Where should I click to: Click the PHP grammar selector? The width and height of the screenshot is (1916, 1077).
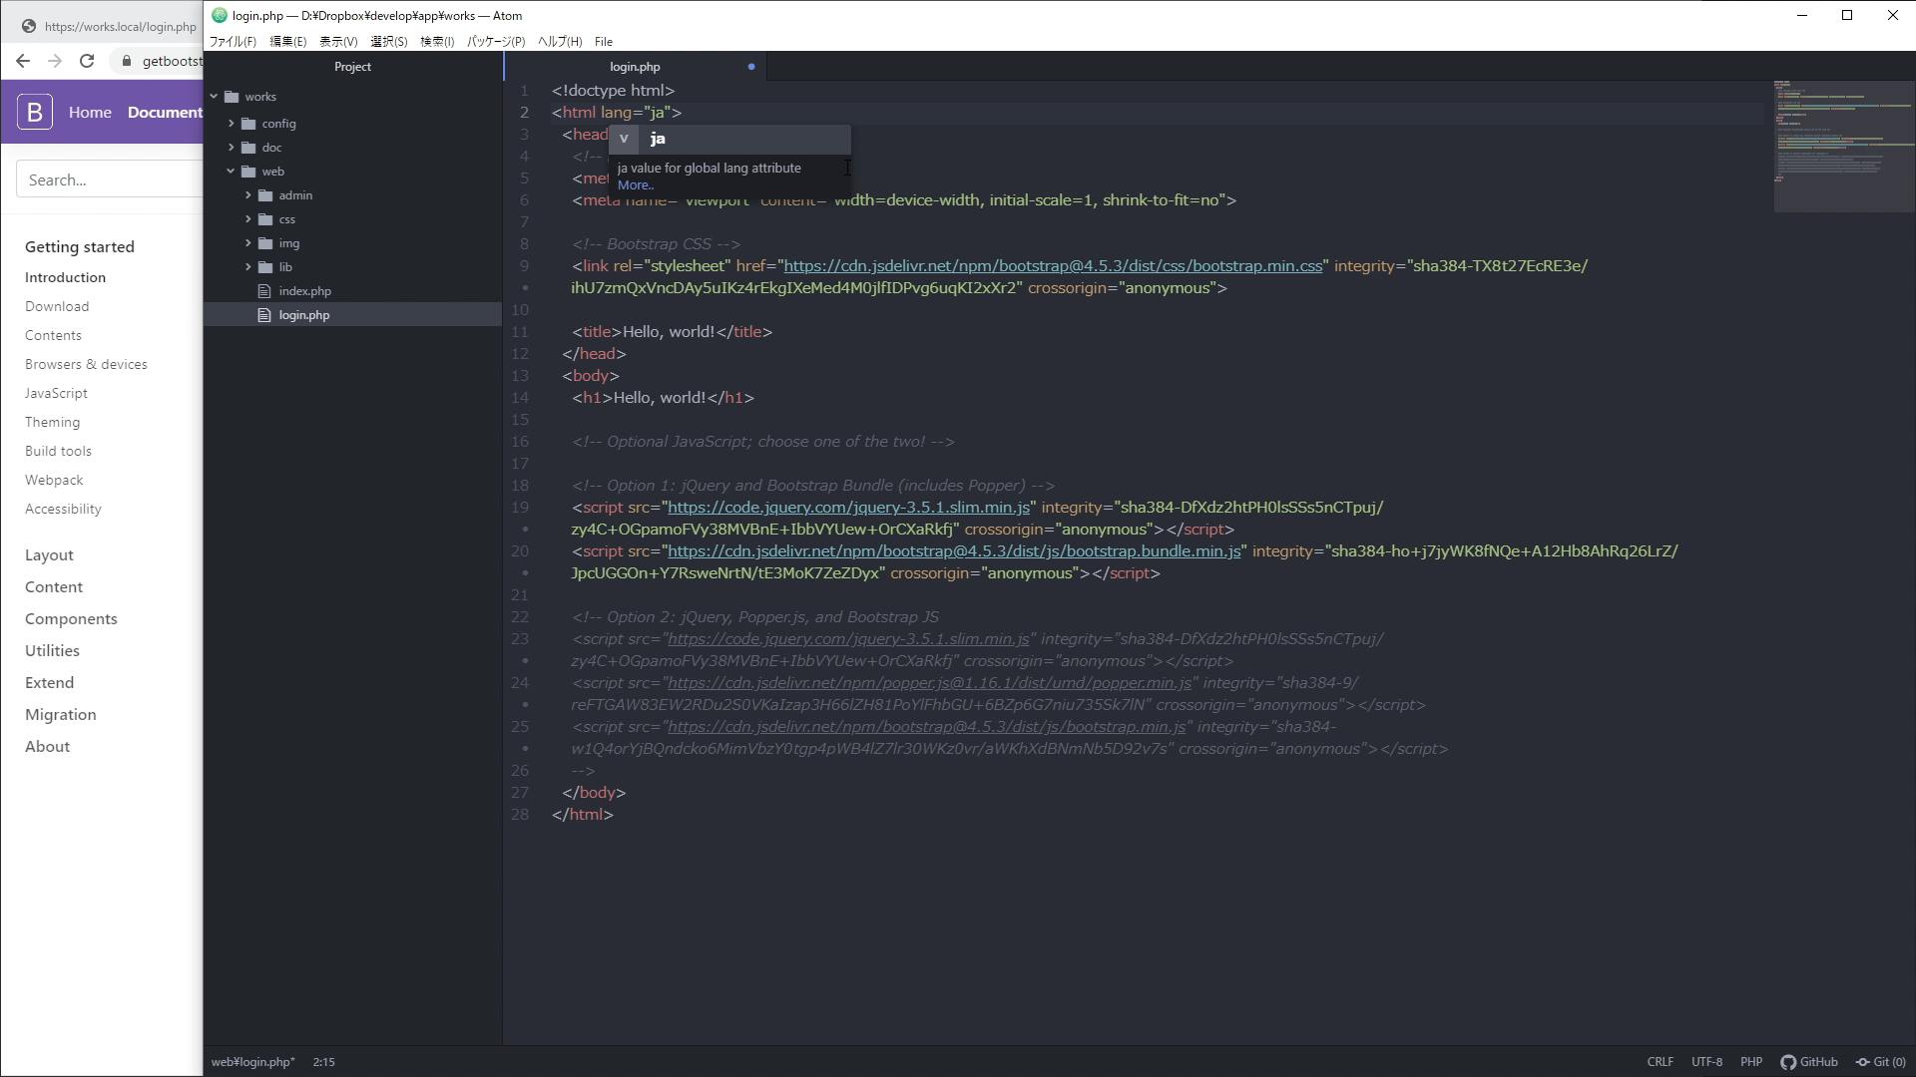click(x=1751, y=1062)
